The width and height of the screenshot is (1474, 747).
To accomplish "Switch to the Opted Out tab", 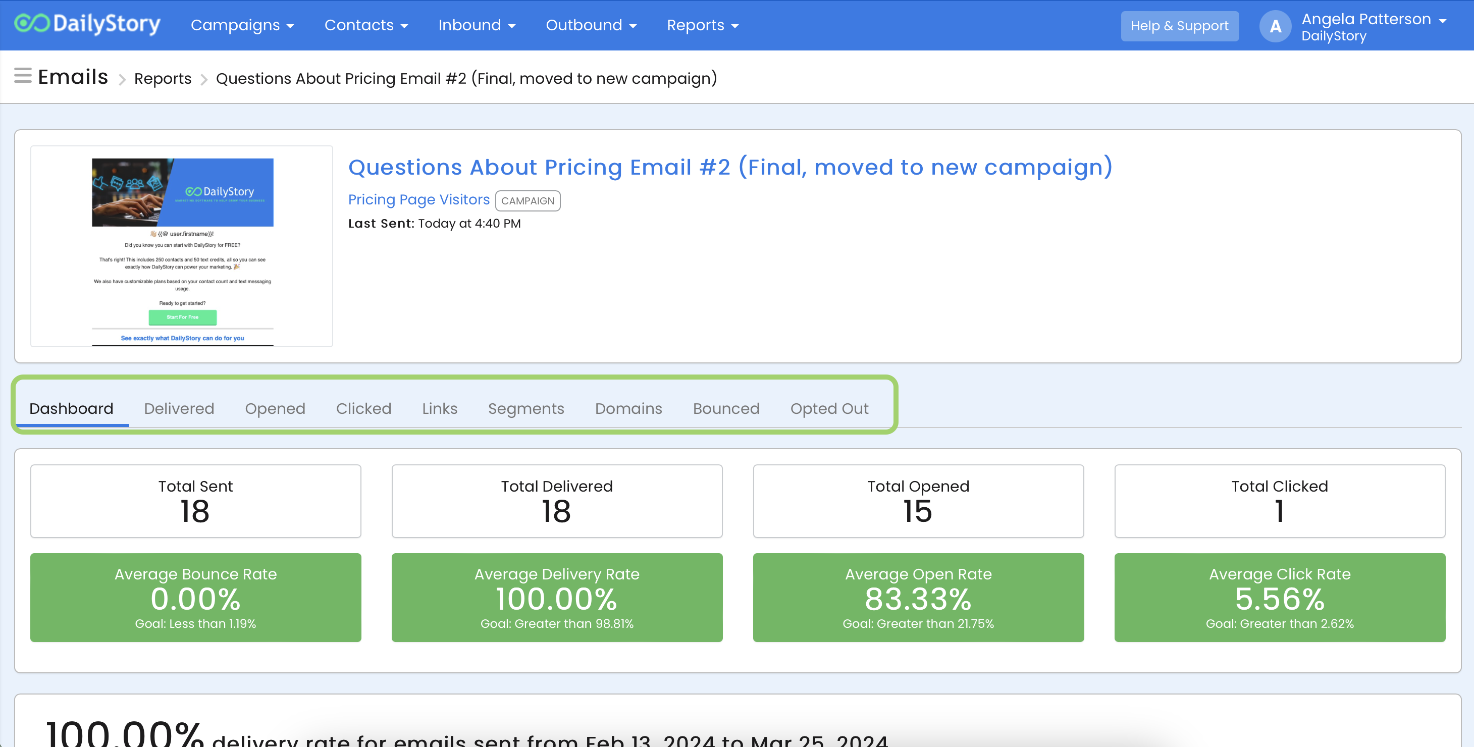I will click(x=829, y=408).
